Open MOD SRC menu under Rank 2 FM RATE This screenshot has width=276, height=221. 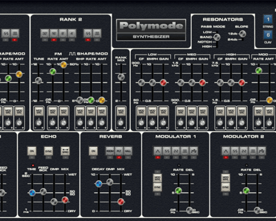click(52, 111)
